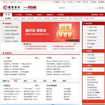Select 简体中文 language option
This screenshot has width=105, height=105.
point(6,2)
